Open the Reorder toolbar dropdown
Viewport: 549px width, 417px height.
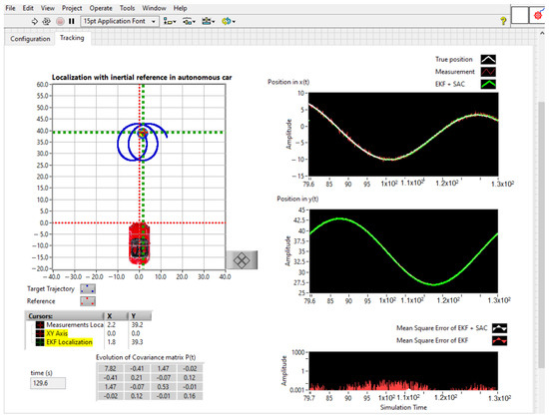(229, 21)
